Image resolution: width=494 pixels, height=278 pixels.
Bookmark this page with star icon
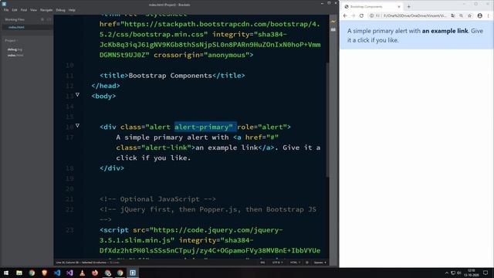tap(469, 15)
